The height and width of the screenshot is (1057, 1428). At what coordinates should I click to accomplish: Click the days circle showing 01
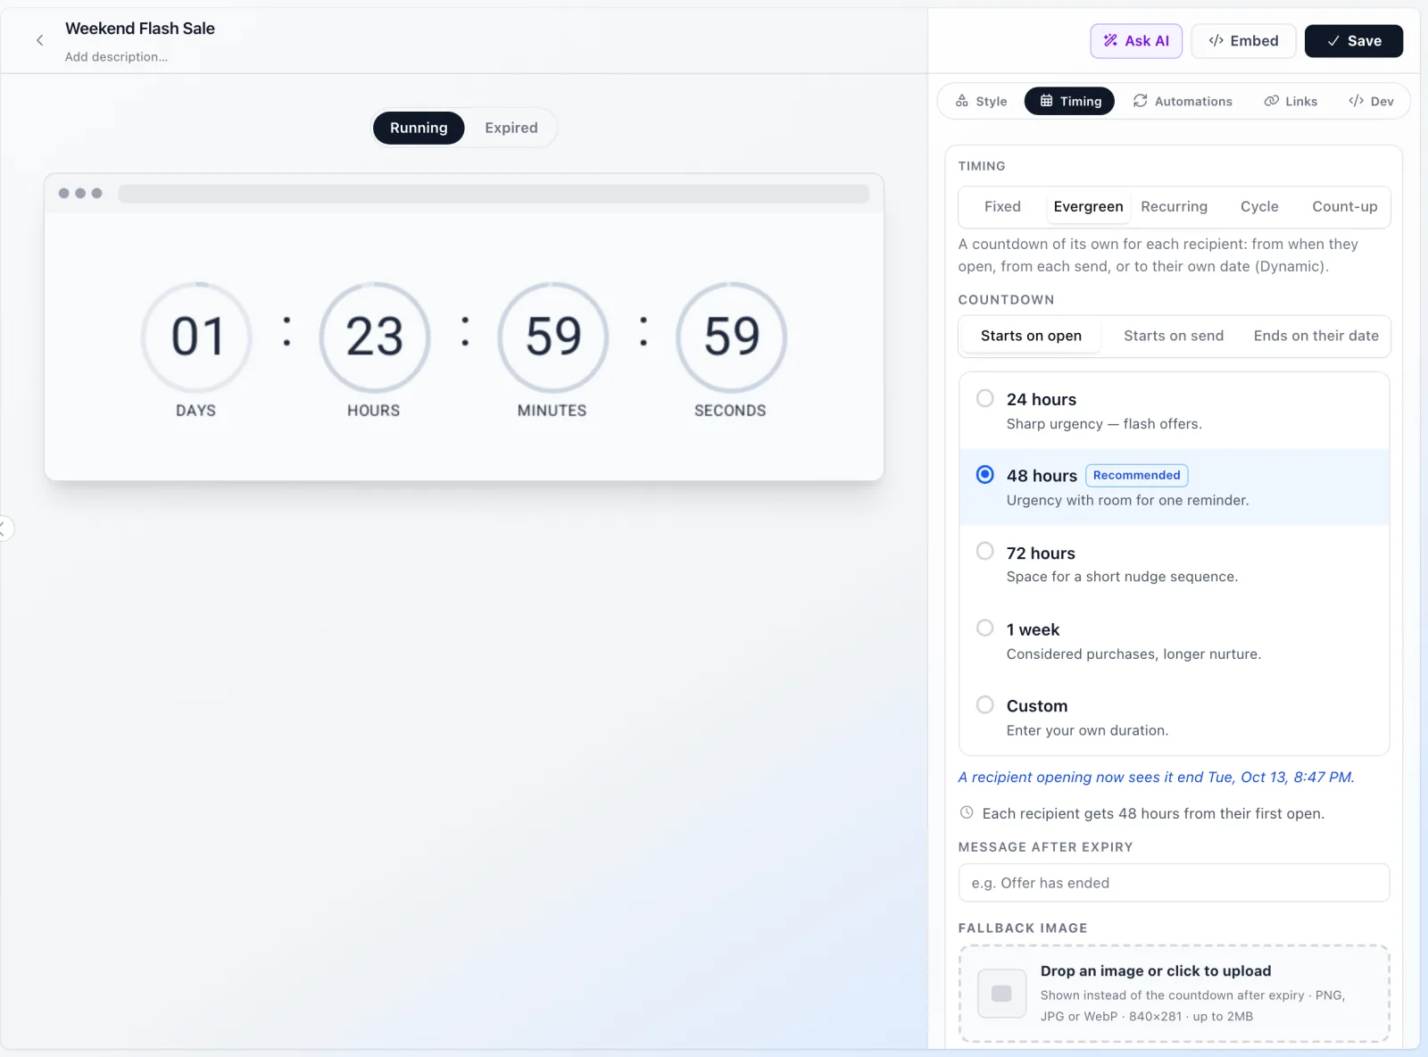click(x=196, y=337)
